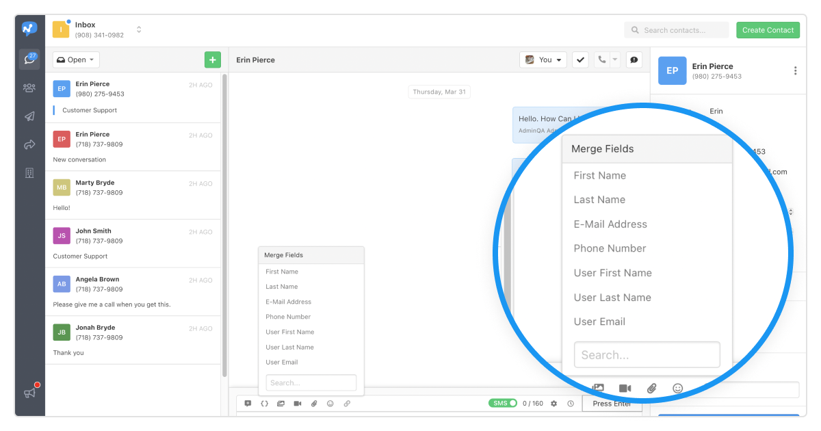Click the chain link icon in composer toolbar

(x=347, y=404)
